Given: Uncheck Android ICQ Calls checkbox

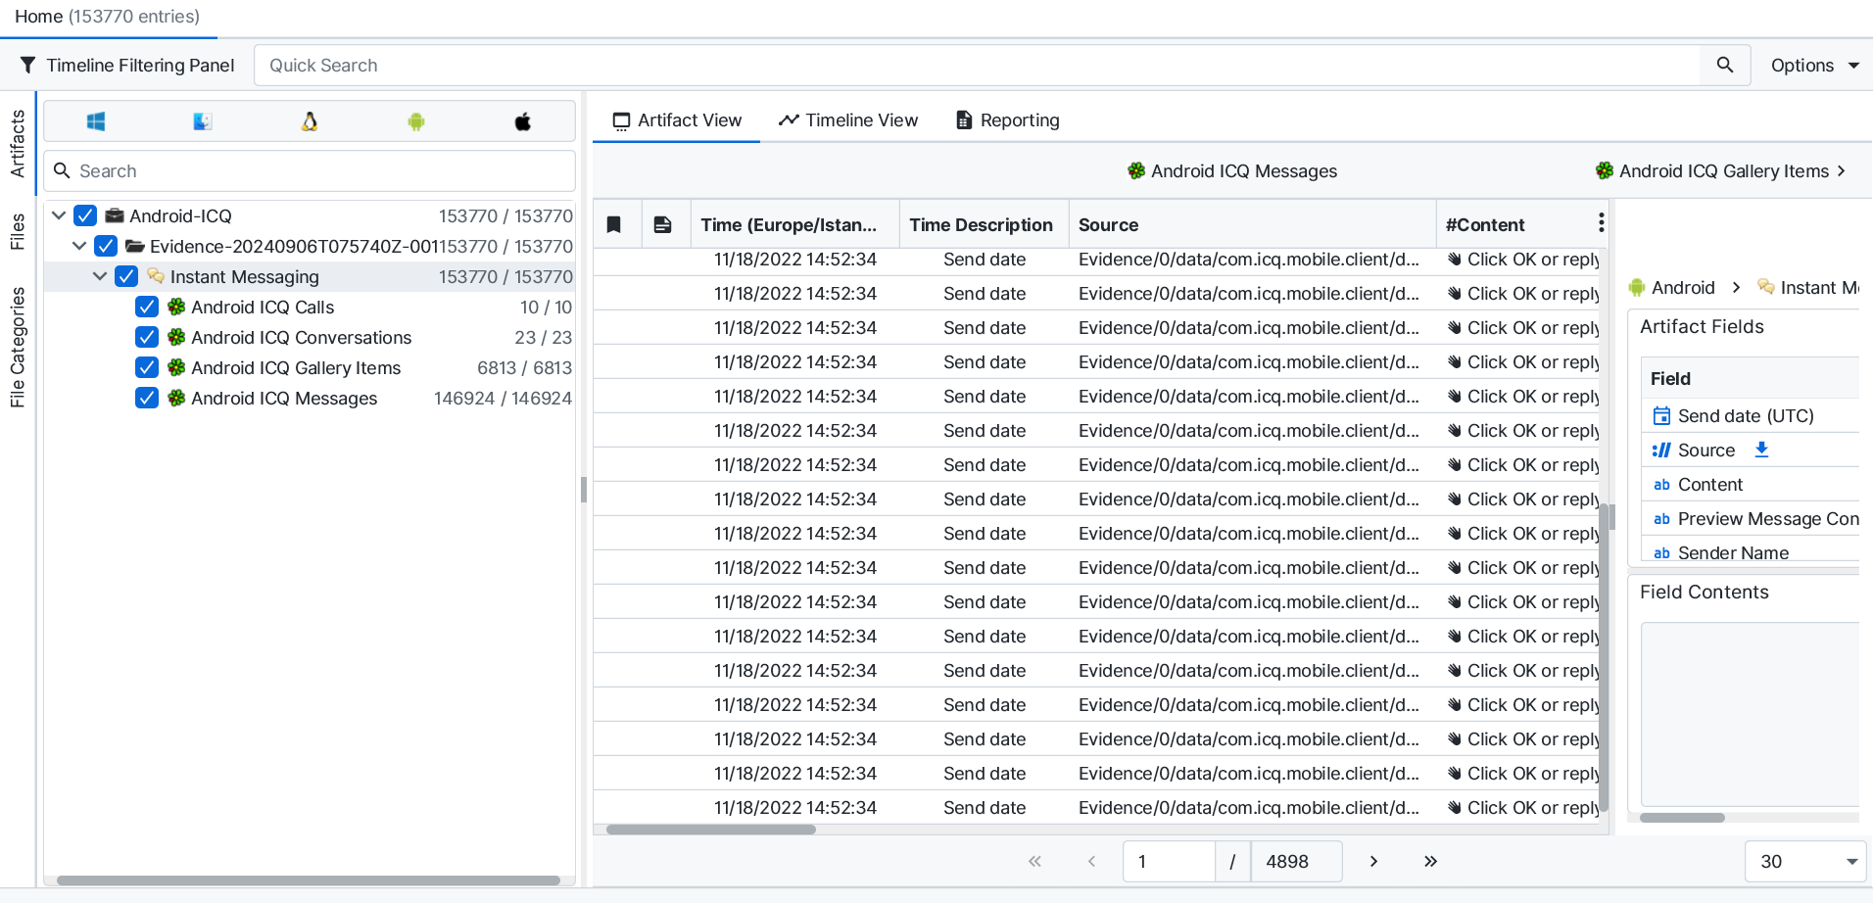Looking at the screenshot, I should (147, 308).
